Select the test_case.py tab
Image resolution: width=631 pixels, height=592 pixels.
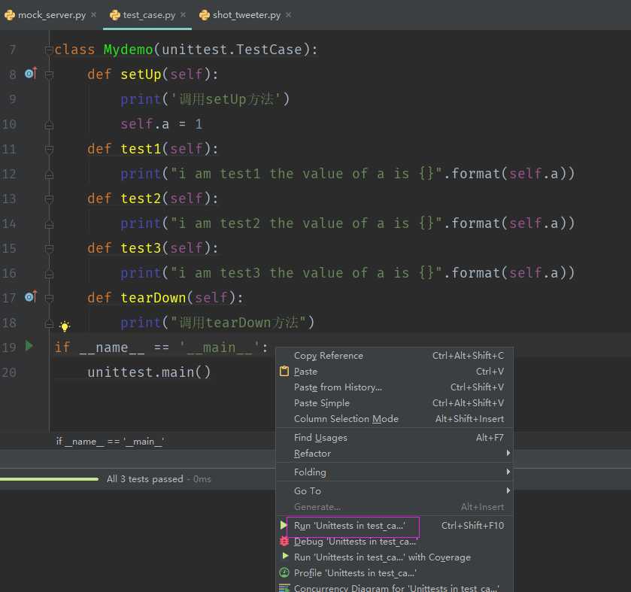click(148, 15)
